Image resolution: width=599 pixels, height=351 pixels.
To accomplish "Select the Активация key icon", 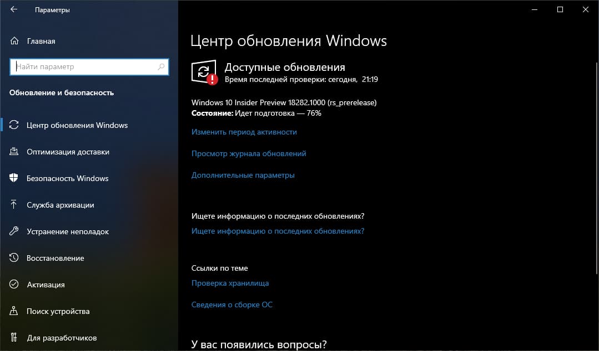I will [14, 285].
